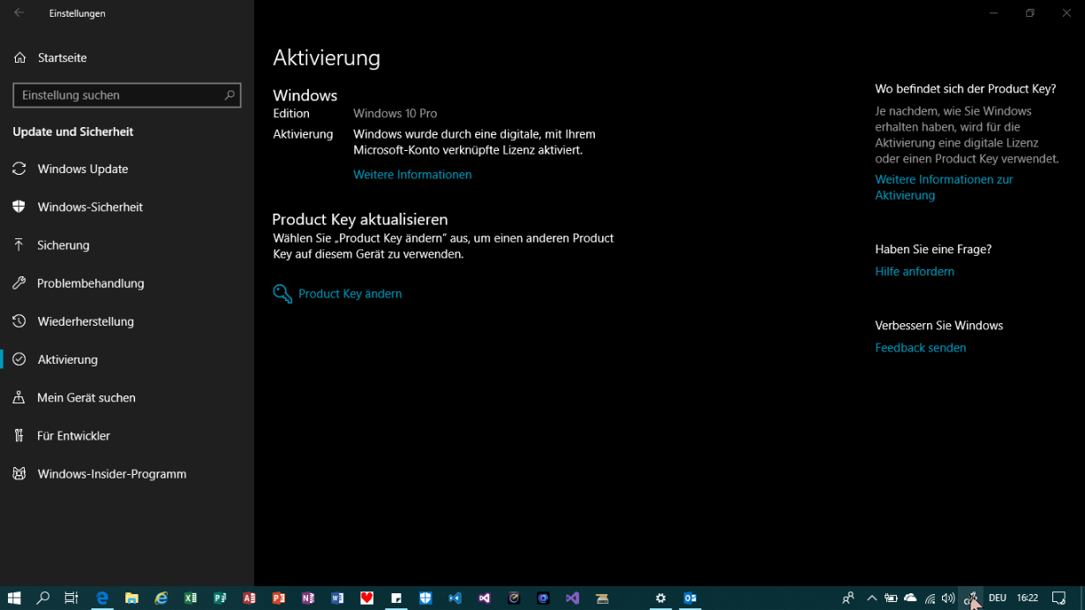Open the last purple Visual Studio icon, left of the drive icon
Image resolution: width=1085 pixels, height=610 pixels.
point(572,599)
